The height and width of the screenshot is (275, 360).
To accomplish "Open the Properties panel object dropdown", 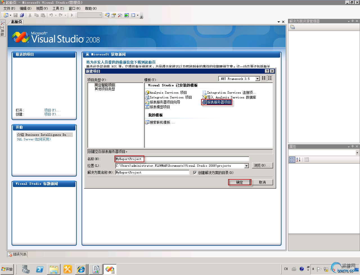I will click(x=357, y=153).
